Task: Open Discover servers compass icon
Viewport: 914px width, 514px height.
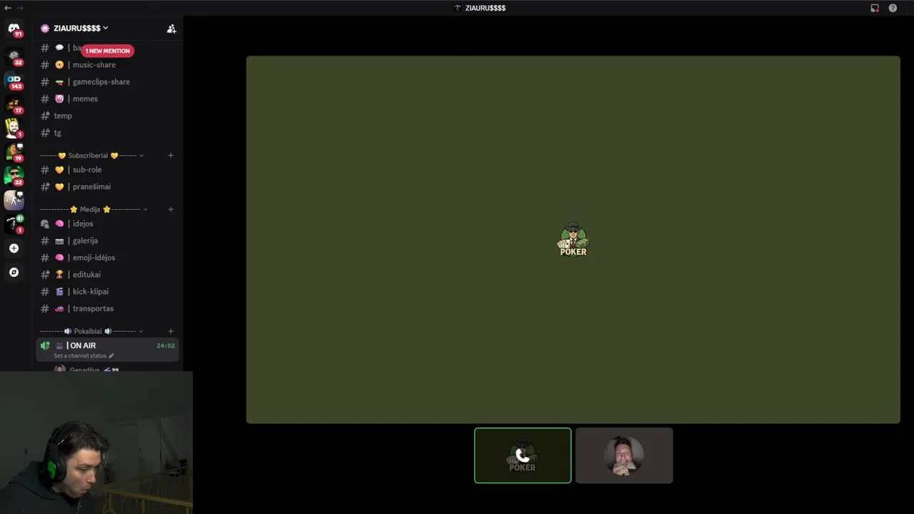Action: (14, 272)
